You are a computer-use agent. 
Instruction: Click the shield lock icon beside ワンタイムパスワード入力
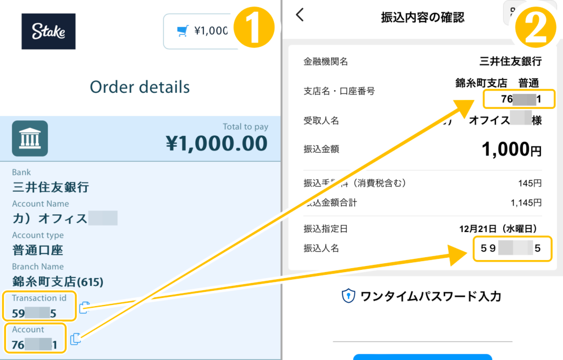pyautogui.click(x=348, y=296)
